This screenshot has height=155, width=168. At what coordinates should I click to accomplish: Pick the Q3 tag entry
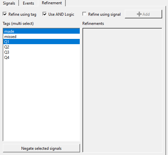pyautogui.click(x=42, y=52)
